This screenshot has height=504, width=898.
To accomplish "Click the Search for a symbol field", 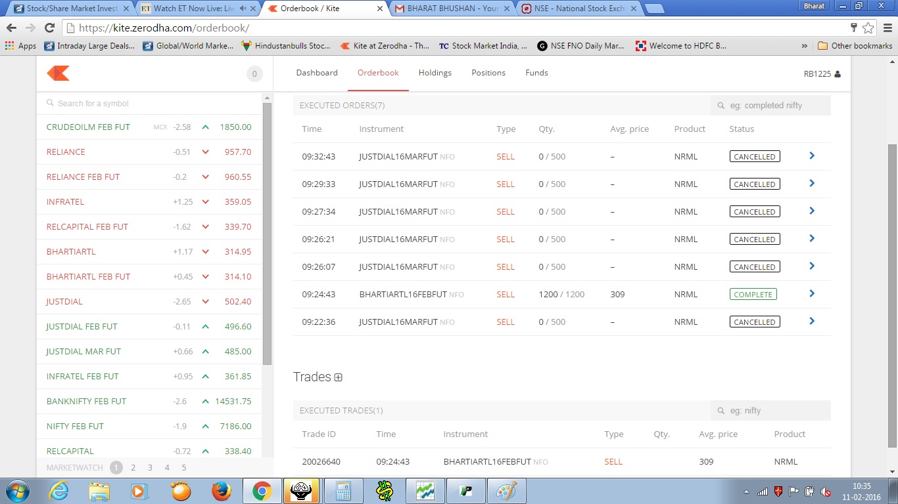I will point(149,103).
